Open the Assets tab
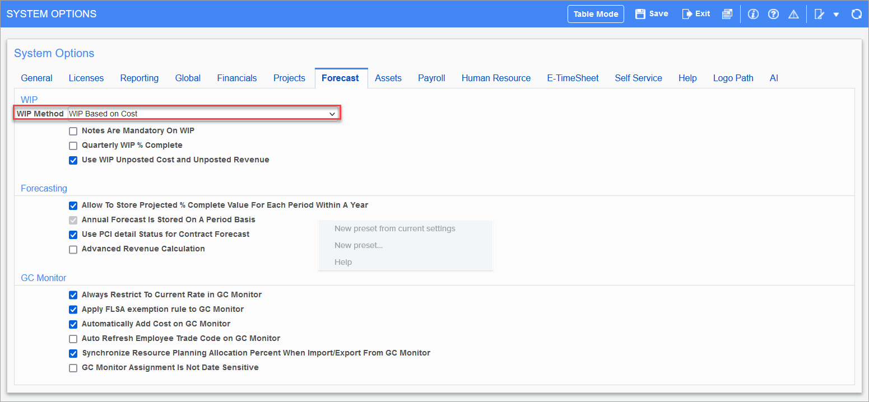The height and width of the screenshot is (402, 869). 388,78
